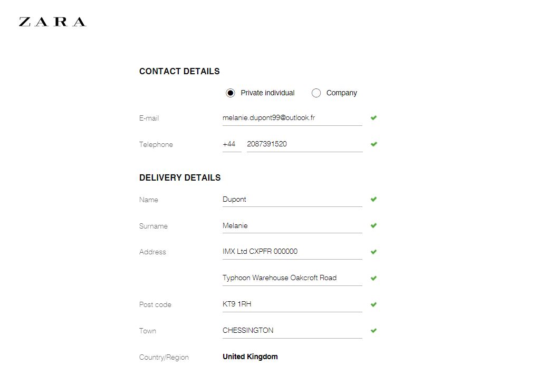This screenshot has height=376, width=547.
Task: Click the +44 country code field
Action: [232, 144]
